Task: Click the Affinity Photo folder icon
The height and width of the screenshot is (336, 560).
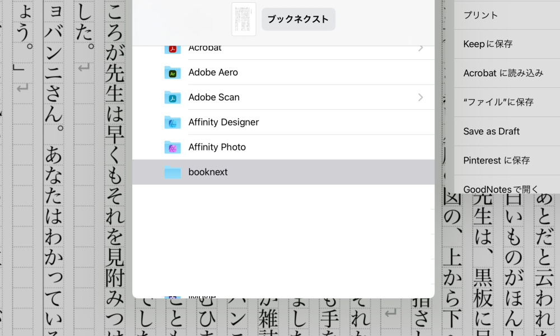Action: pyautogui.click(x=172, y=147)
